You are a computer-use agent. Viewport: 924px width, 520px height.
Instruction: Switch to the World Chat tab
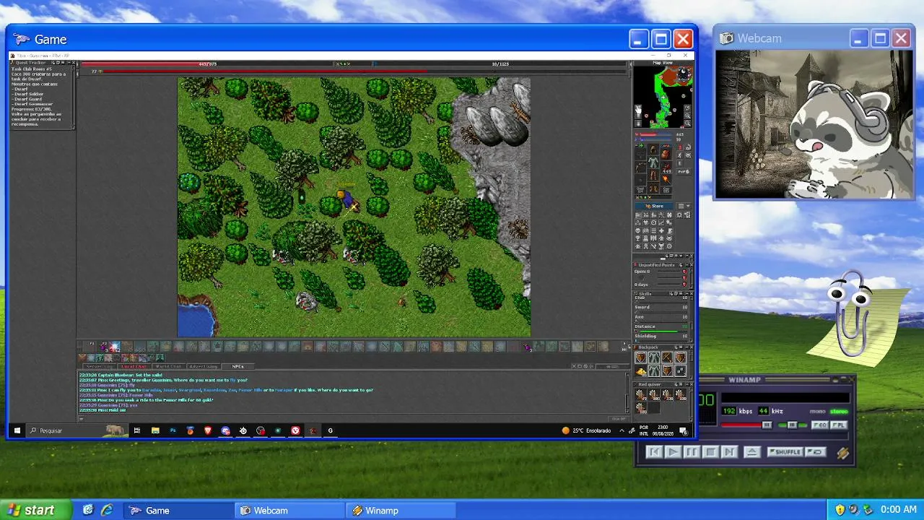click(x=168, y=366)
